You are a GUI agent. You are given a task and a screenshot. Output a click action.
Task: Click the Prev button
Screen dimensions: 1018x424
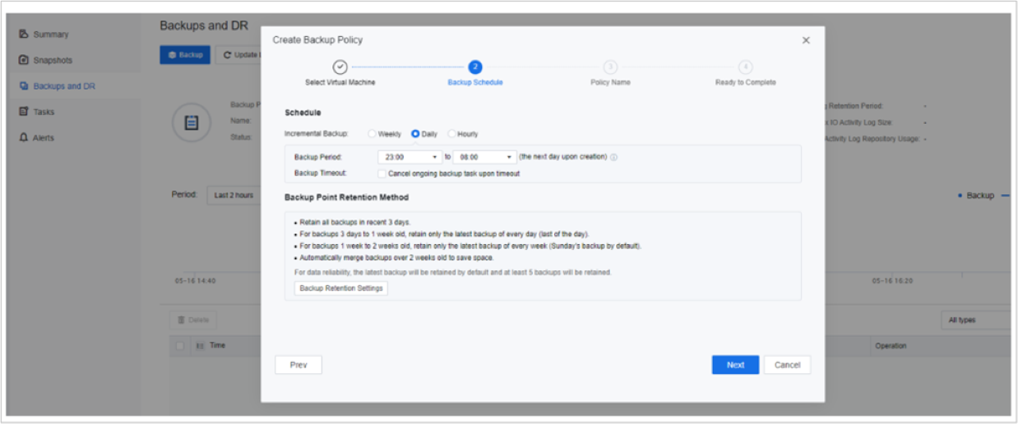298,365
